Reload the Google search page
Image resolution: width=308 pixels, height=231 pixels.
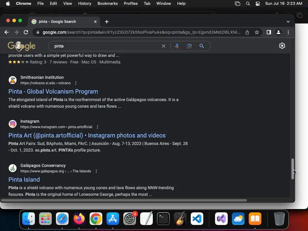[x=26, y=32]
